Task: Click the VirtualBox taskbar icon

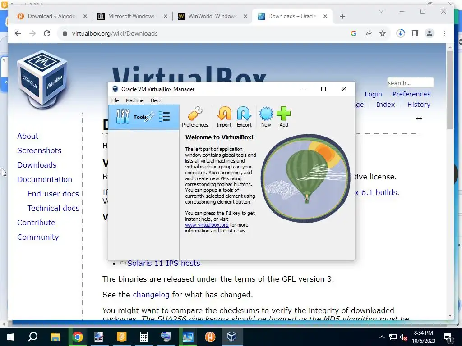Action: [x=232, y=337]
